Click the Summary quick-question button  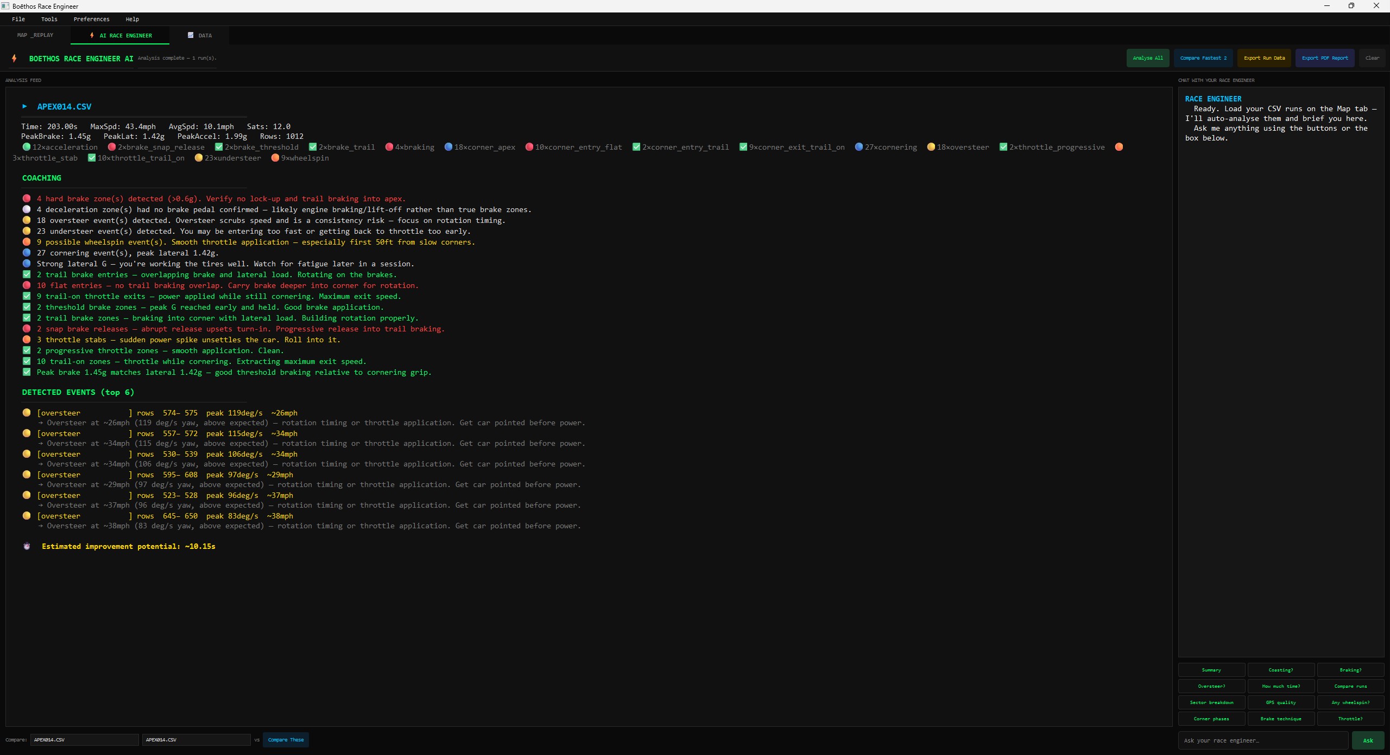pos(1211,670)
